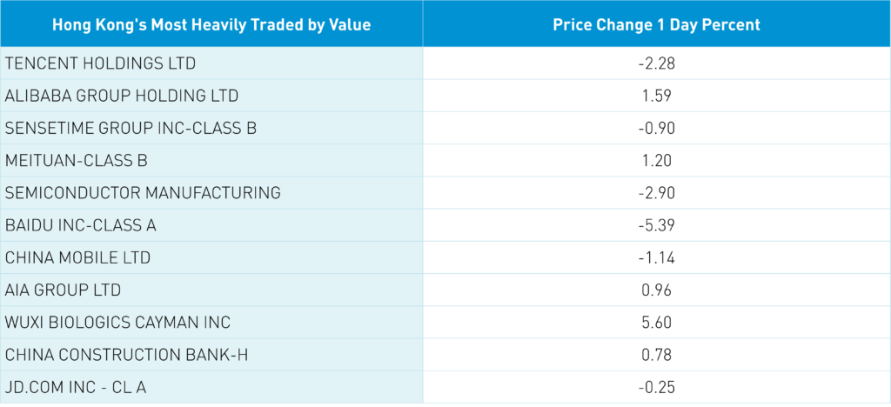The height and width of the screenshot is (407, 891).
Task: Click Tencent's -2.28 price change value
Action: point(657,63)
